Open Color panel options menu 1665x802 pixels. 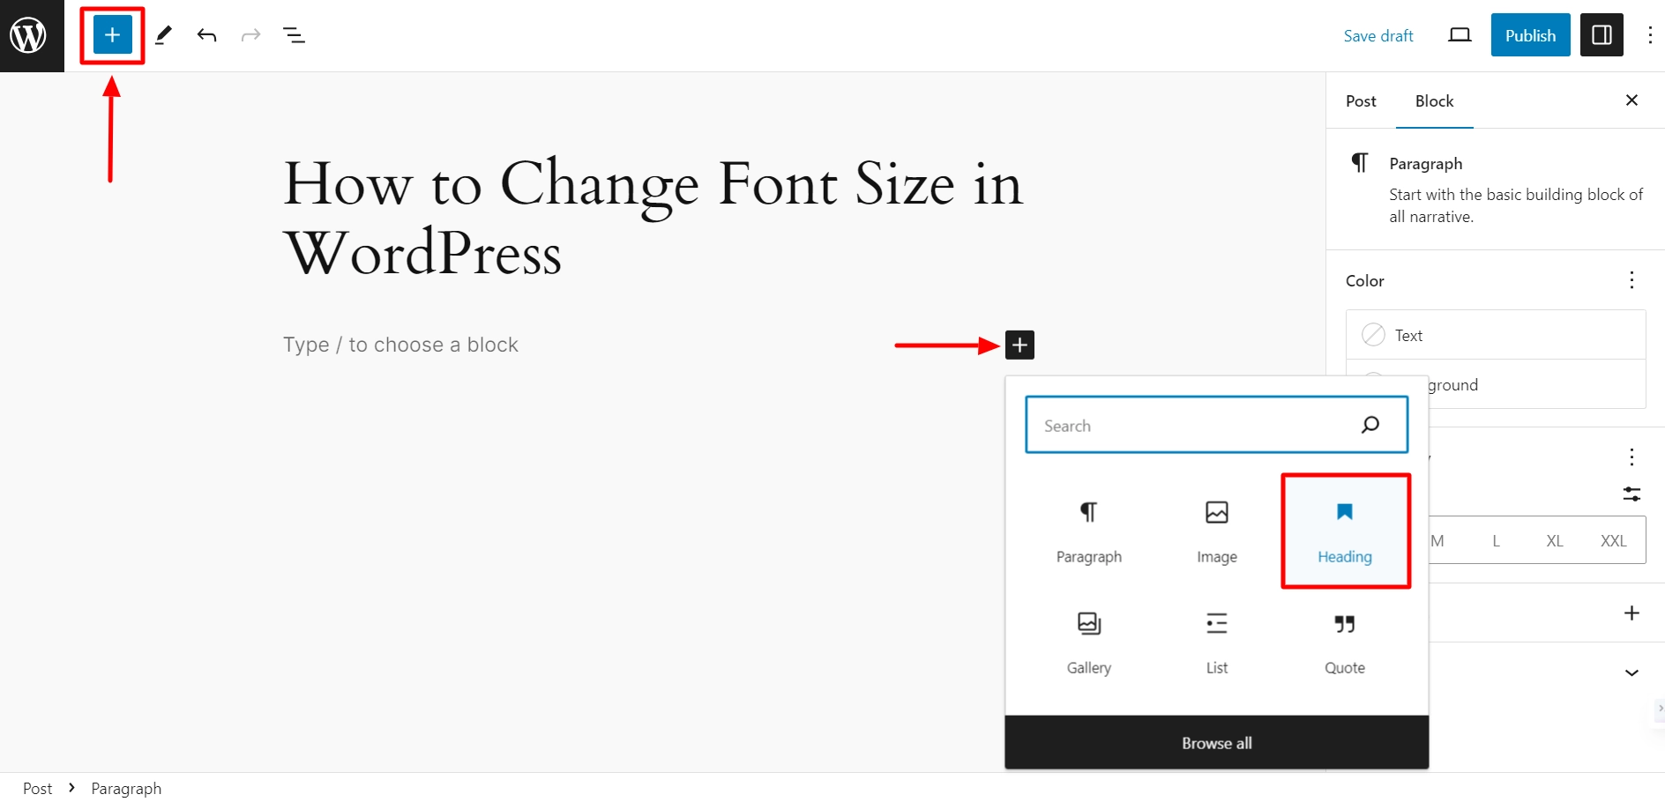coord(1631,280)
